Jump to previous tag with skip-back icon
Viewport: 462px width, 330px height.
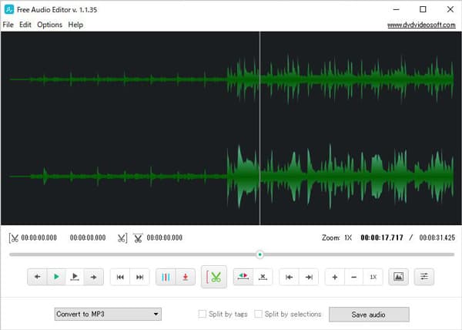point(120,277)
